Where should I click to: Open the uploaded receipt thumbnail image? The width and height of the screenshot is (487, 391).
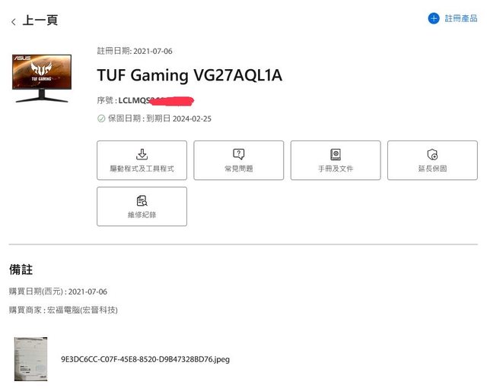tap(30, 359)
